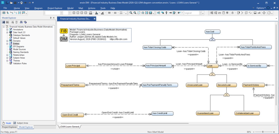The height and width of the screenshot is (134, 279).
Task: Open the Mart menu
Action: (x=81, y=8)
